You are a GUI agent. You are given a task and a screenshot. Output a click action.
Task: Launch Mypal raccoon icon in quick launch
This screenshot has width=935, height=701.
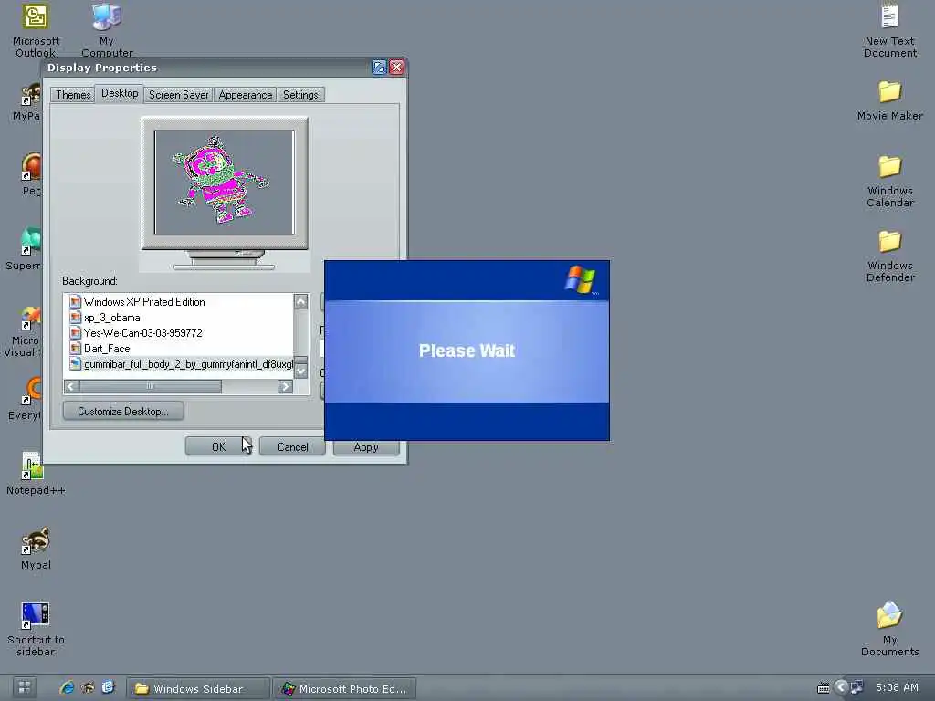88,688
